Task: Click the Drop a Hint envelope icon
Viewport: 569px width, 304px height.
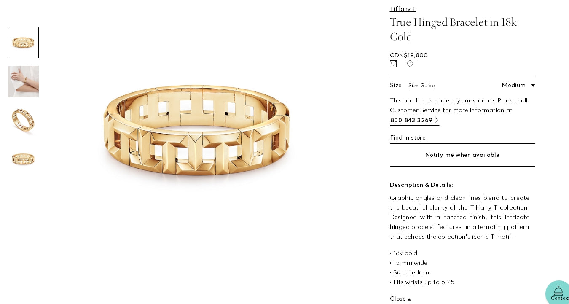Action: [x=393, y=64]
